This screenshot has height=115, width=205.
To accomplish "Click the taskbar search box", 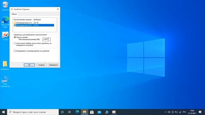I will click(33, 112).
